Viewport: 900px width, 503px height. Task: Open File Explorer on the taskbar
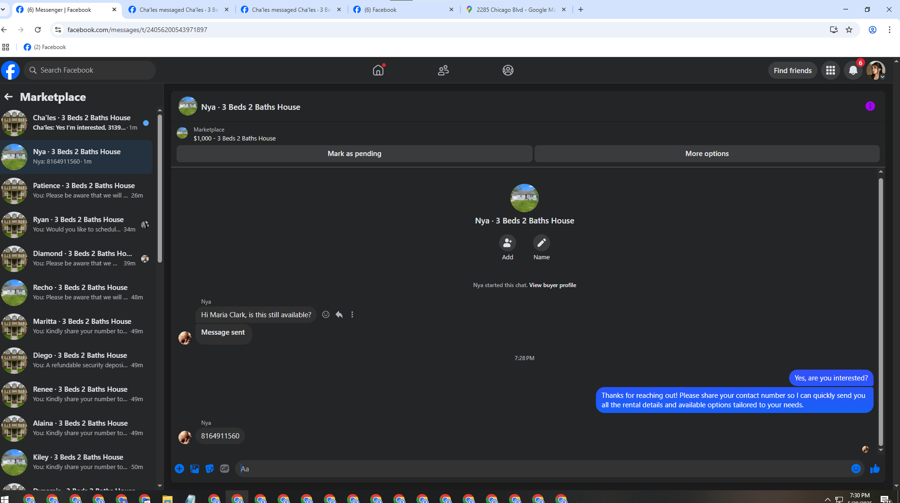coord(168,499)
